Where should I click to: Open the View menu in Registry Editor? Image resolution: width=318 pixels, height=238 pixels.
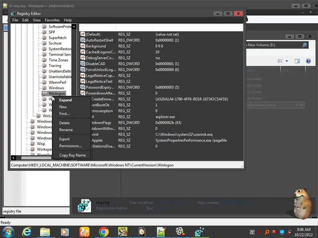[37, 20]
